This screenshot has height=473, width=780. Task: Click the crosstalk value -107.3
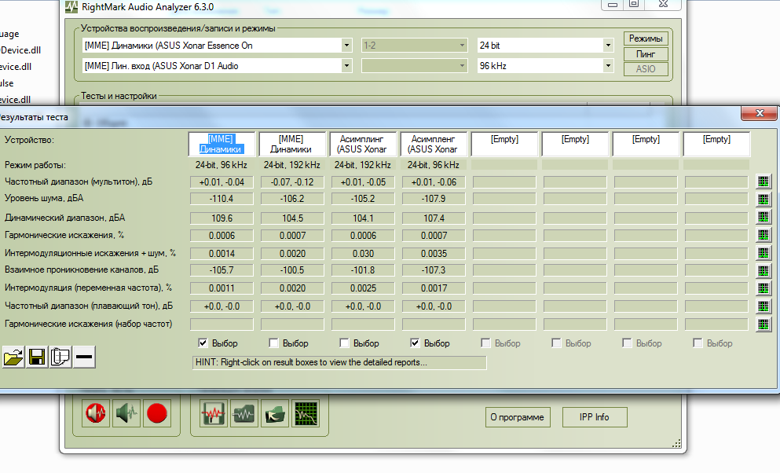[434, 270]
